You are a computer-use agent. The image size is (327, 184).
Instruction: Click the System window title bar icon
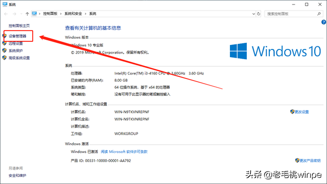click(x=5, y=4)
